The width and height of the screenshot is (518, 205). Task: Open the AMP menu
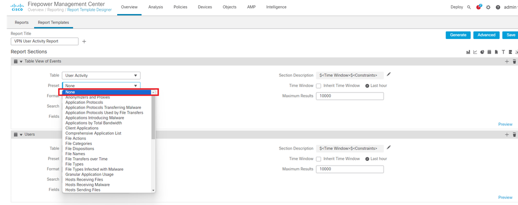[251, 7]
